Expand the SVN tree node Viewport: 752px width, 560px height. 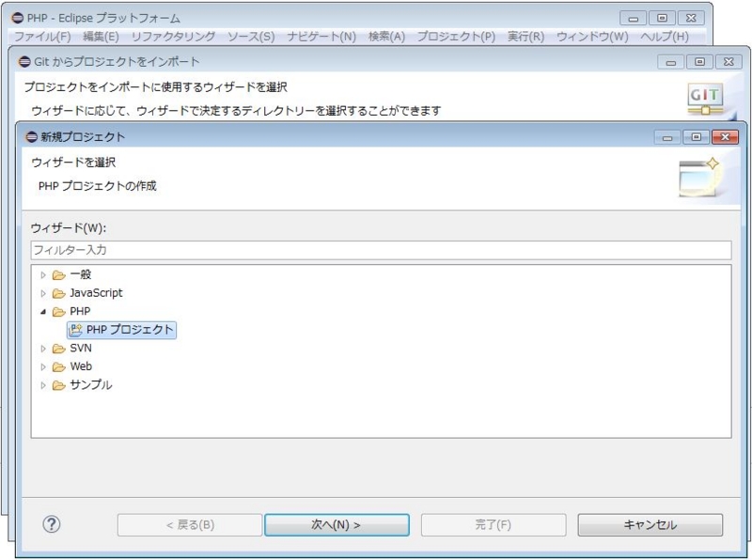click(x=43, y=349)
